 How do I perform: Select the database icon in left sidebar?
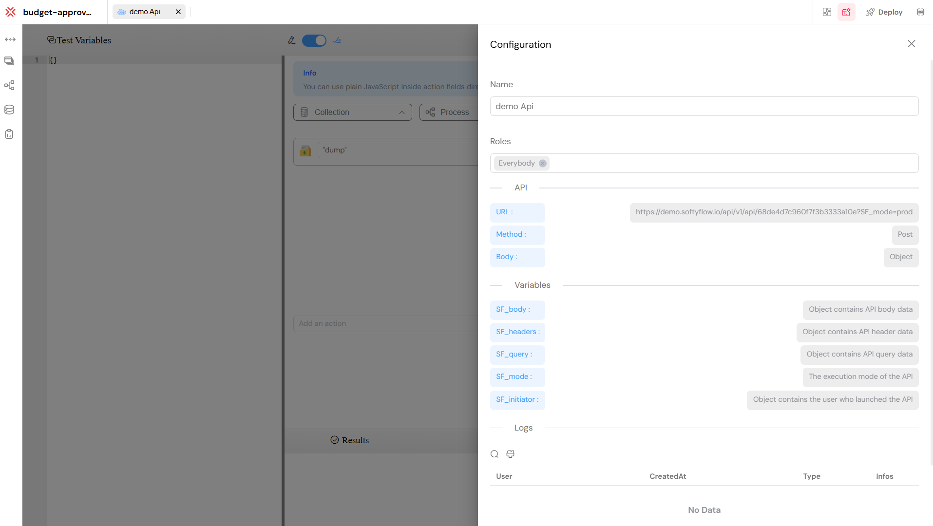pyautogui.click(x=9, y=110)
